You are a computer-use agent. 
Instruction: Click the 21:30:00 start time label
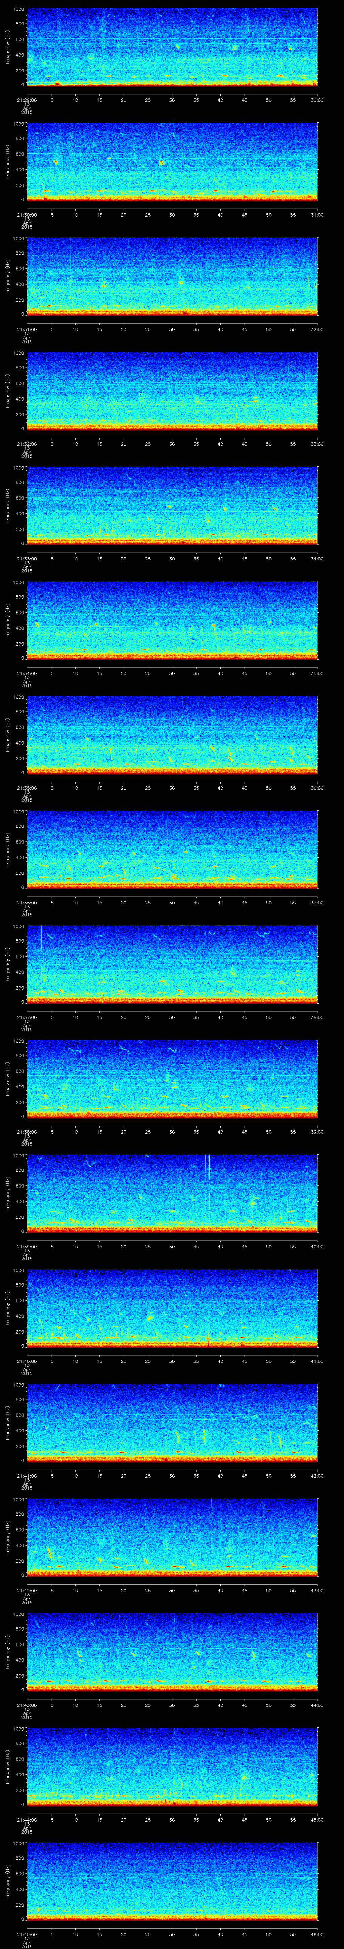[27, 215]
